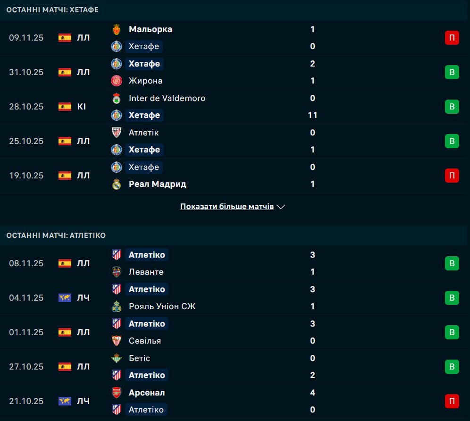470x421 pixels.
Task: Click the Sevilla club crest icon
Action: tap(116, 341)
